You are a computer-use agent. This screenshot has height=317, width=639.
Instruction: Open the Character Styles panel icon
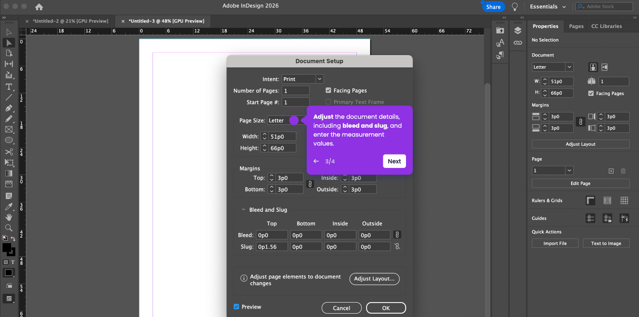500,43
